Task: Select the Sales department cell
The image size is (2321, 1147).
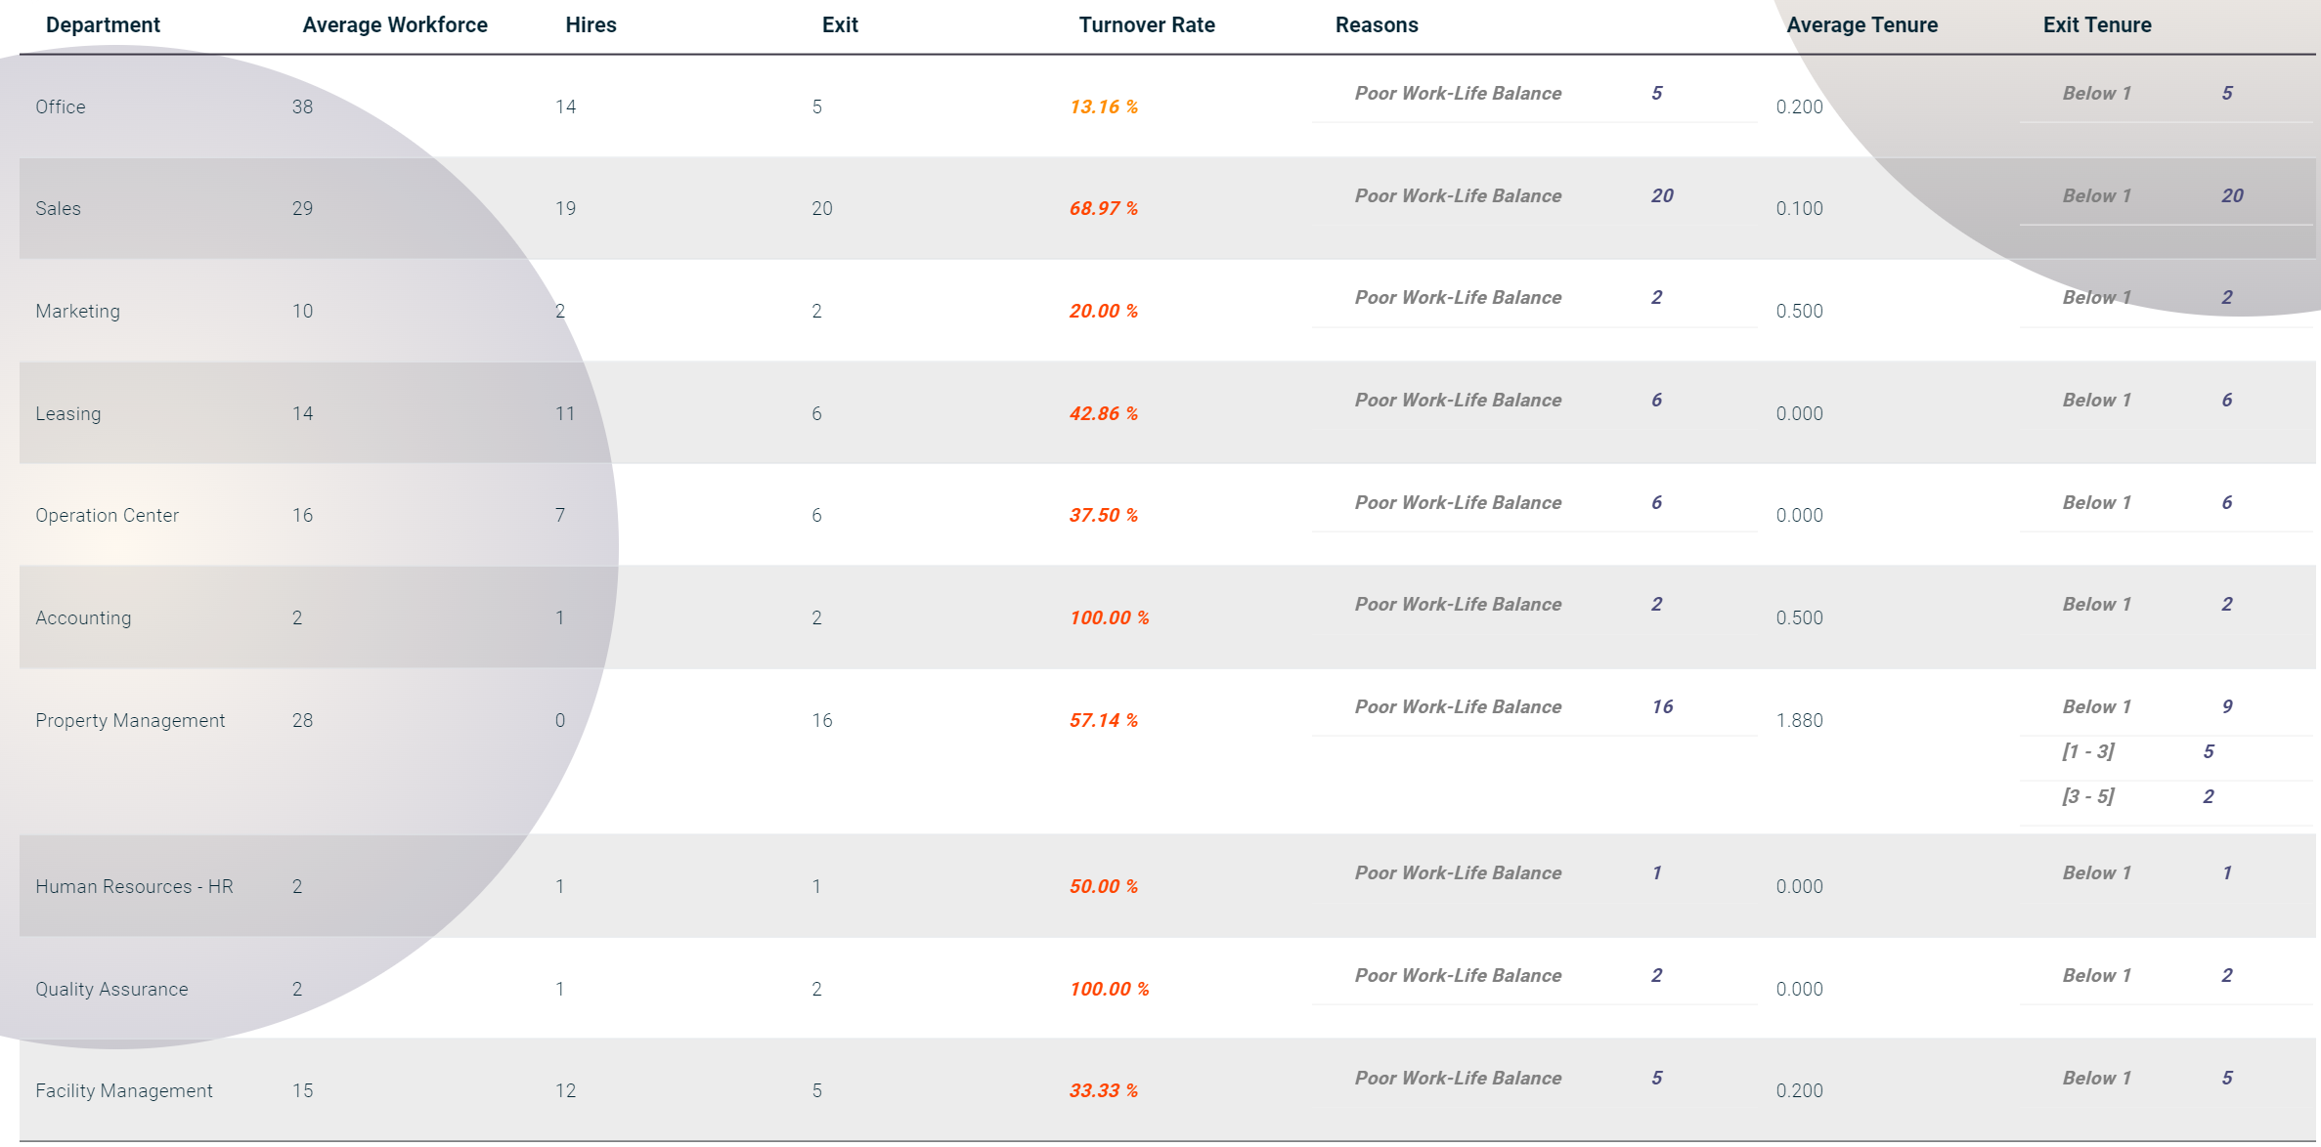Action: (x=58, y=208)
